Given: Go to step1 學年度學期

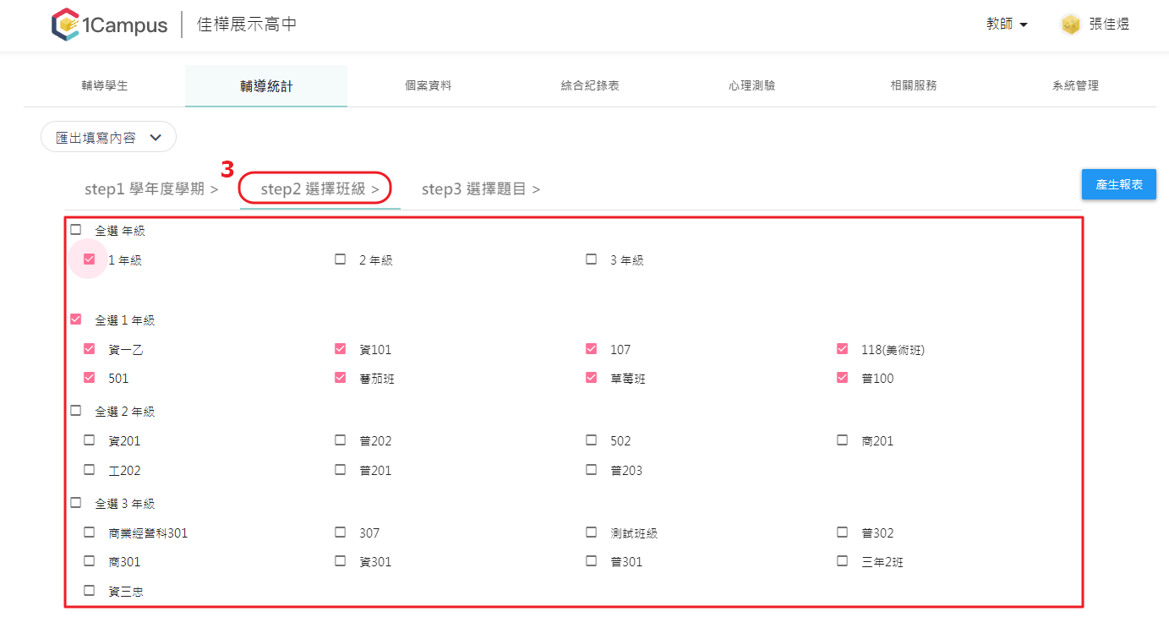Looking at the screenshot, I should point(151,188).
